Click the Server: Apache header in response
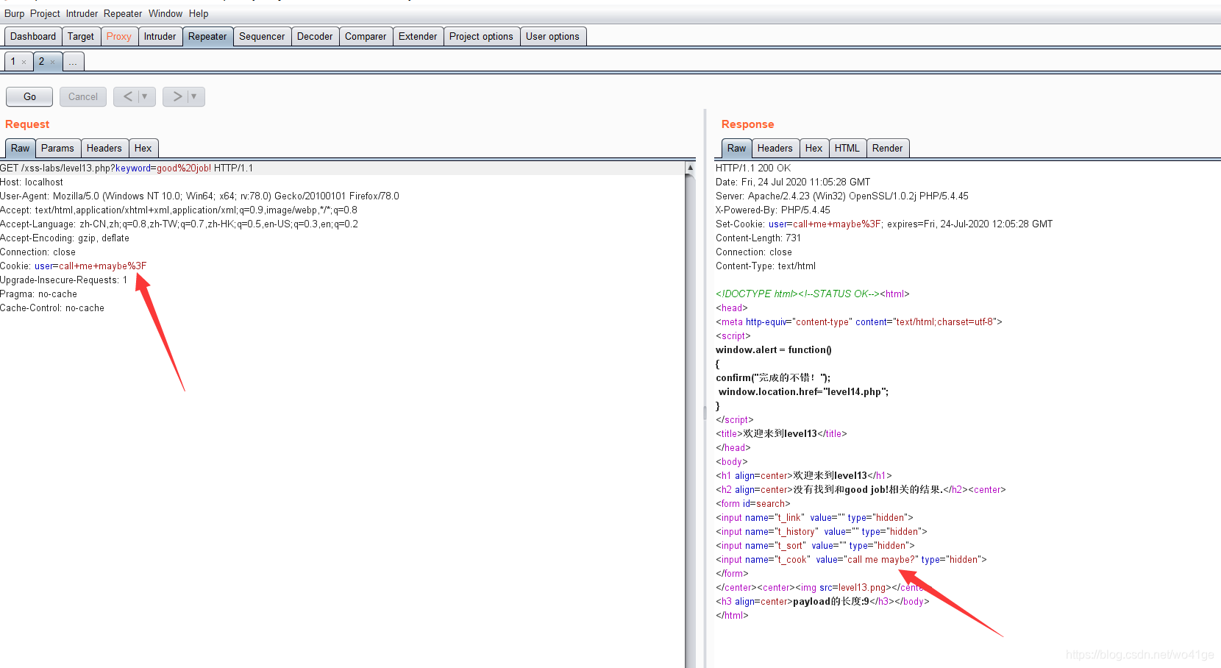The image size is (1221, 668). tap(842, 196)
